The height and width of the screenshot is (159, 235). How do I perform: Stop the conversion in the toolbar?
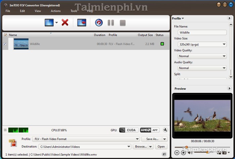pyautogui.click(x=123, y=23)
